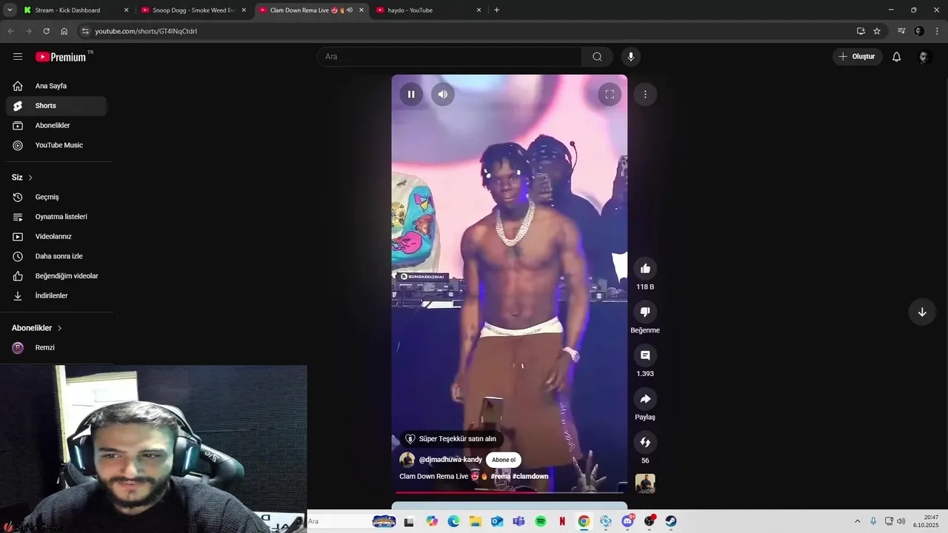Expand the Siz section chevron
This screenshot has height=533, width=948.
30,178
